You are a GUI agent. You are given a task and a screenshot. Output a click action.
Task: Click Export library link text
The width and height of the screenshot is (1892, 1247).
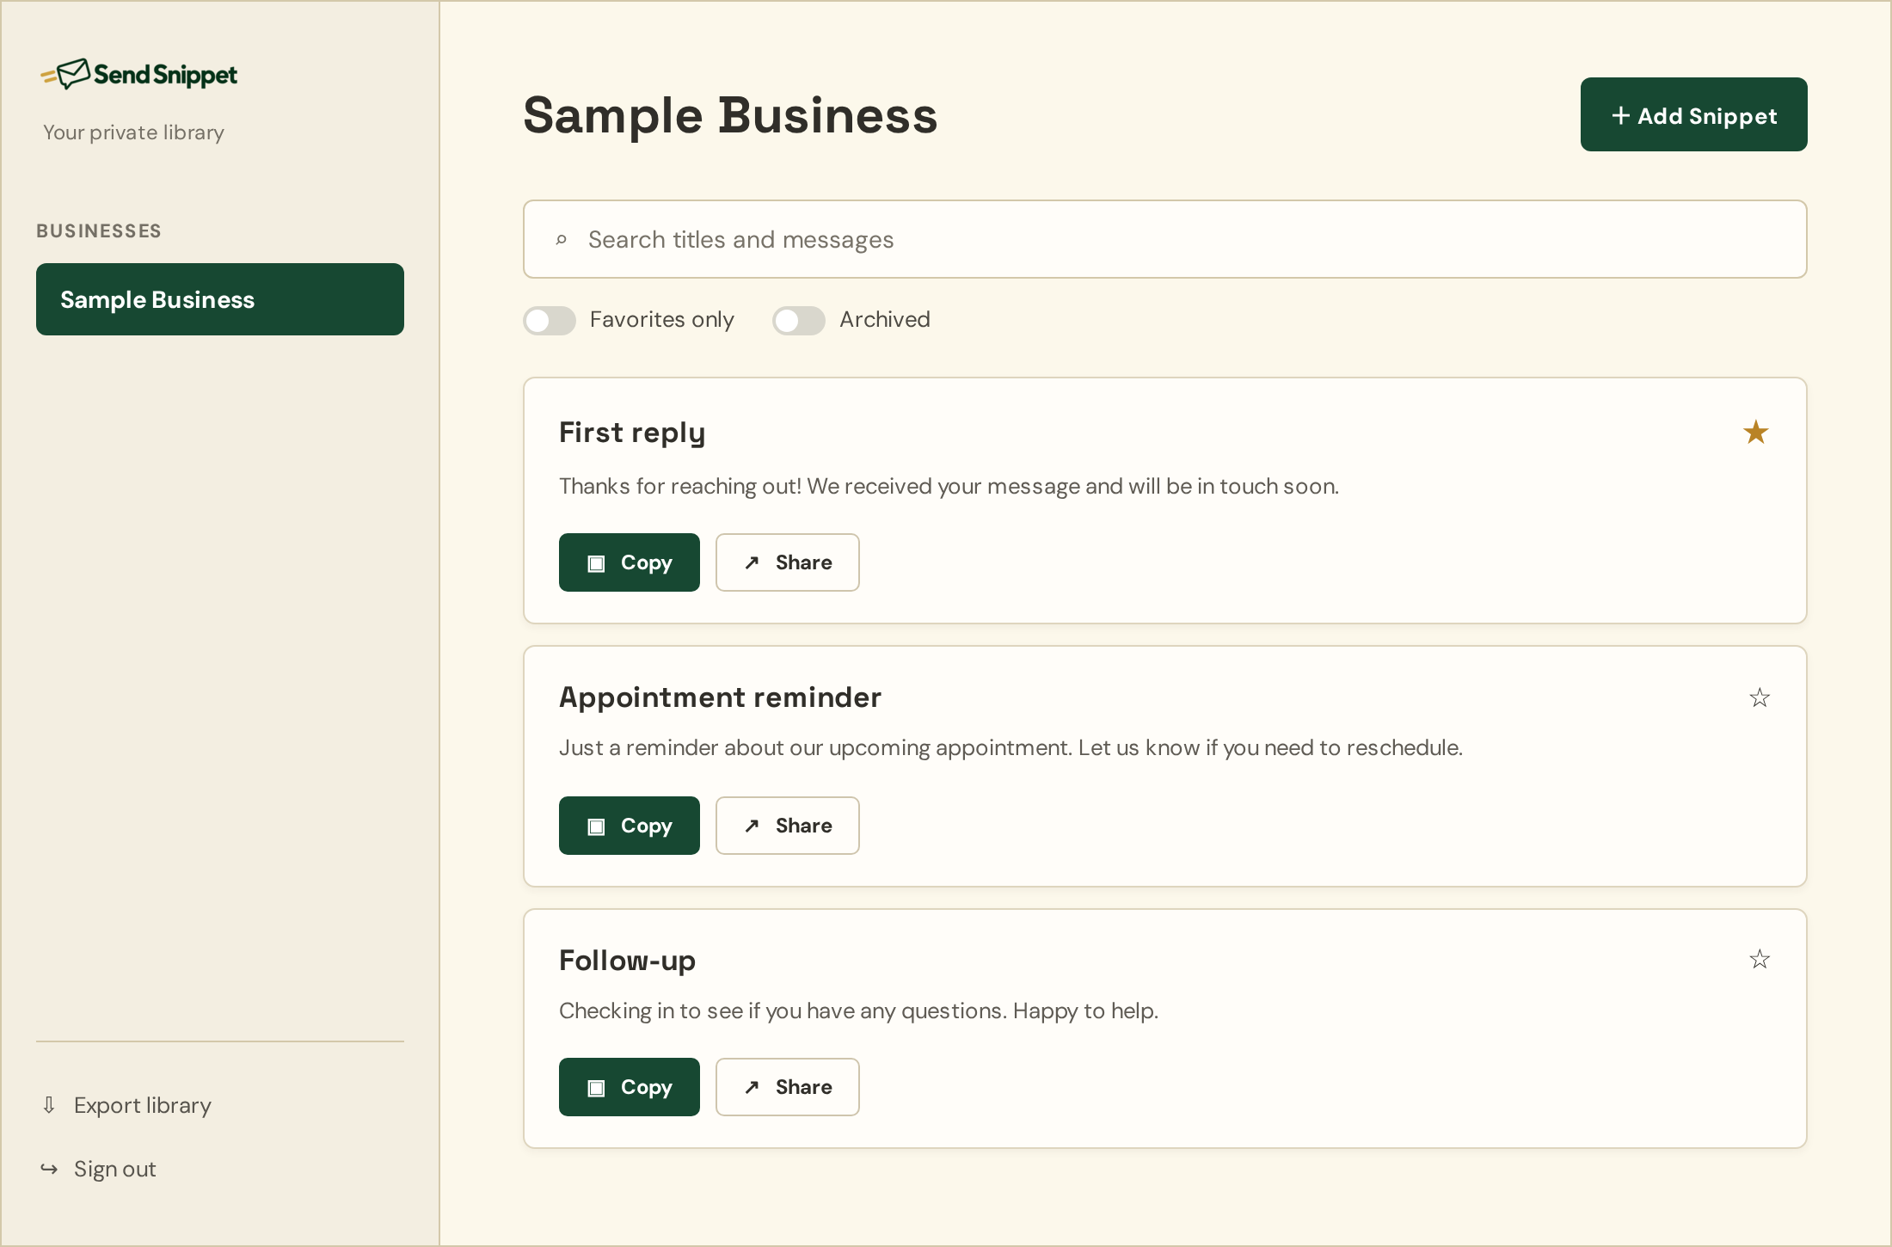(143, 1105)
